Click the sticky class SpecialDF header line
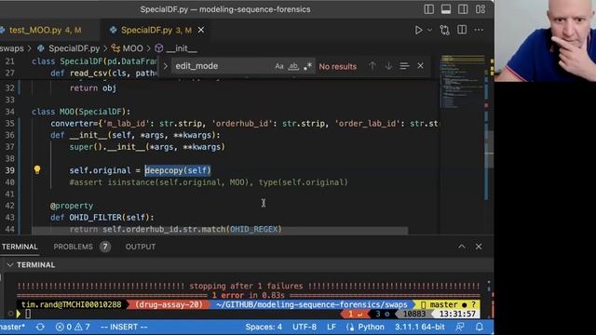Image resolution: width=596 pixels, height=335 pixels. click(94, 61)
